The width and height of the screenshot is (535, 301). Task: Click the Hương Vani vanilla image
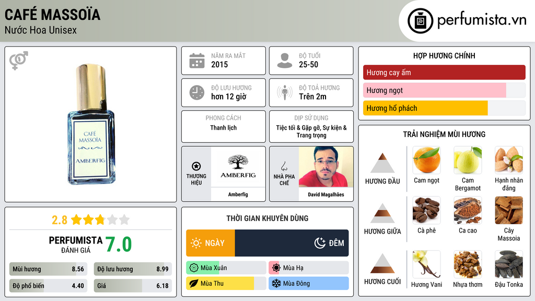(426, 264)
